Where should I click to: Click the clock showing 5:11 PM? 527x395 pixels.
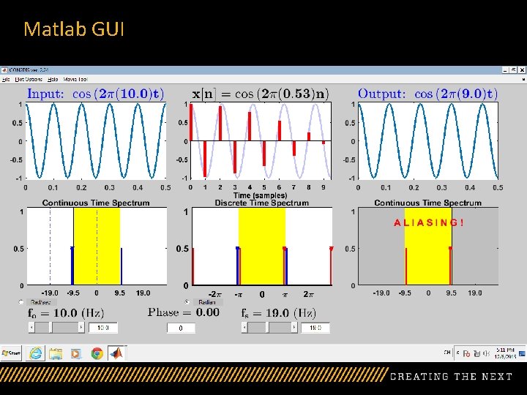click(x=505, y=353)
